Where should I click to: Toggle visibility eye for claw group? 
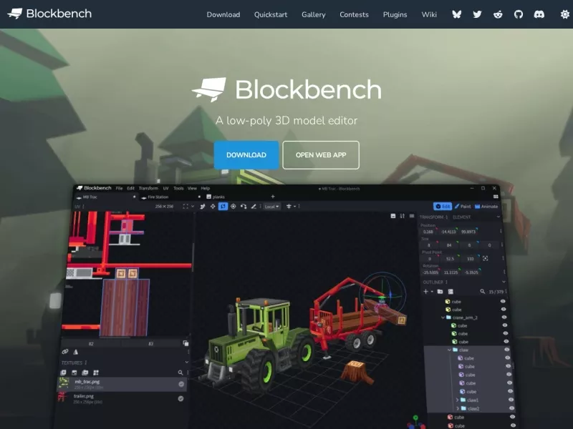click(x=507, y=350)
